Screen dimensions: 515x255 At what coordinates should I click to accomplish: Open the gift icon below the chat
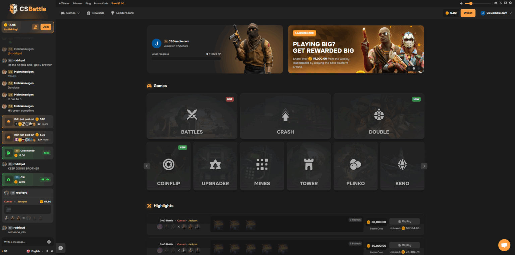click(52, 251)
